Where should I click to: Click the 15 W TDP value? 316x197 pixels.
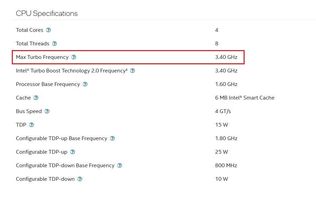(222, 125)
